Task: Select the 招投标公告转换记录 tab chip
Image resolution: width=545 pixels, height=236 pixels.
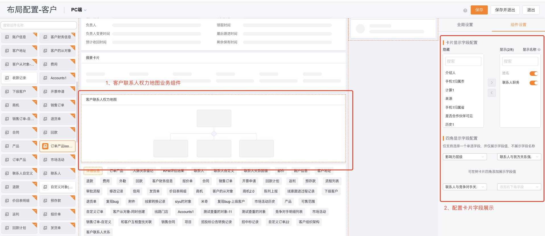Action: pyautogui.click(x=216, y=222)
